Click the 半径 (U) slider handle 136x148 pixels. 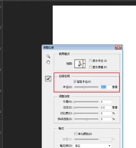(84, 87)
